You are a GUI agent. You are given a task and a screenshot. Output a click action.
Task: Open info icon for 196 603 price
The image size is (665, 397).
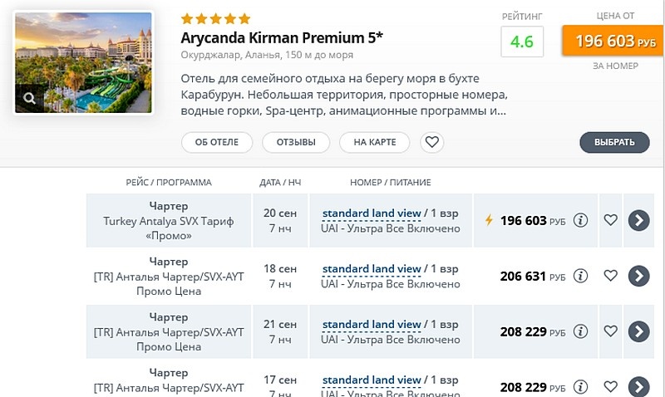pos(581,220)
